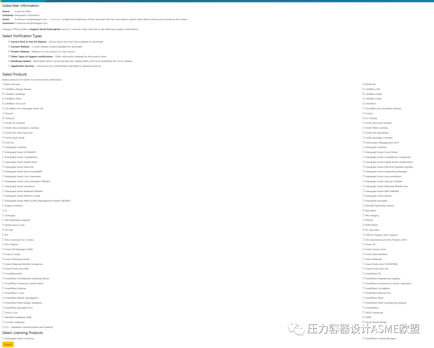
Task: Uncheck CADWorx E&I product
Action: tap(364, 89)
